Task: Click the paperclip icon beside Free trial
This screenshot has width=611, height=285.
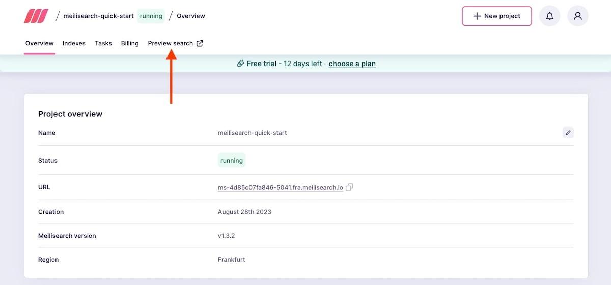Action: pos(240,64)
